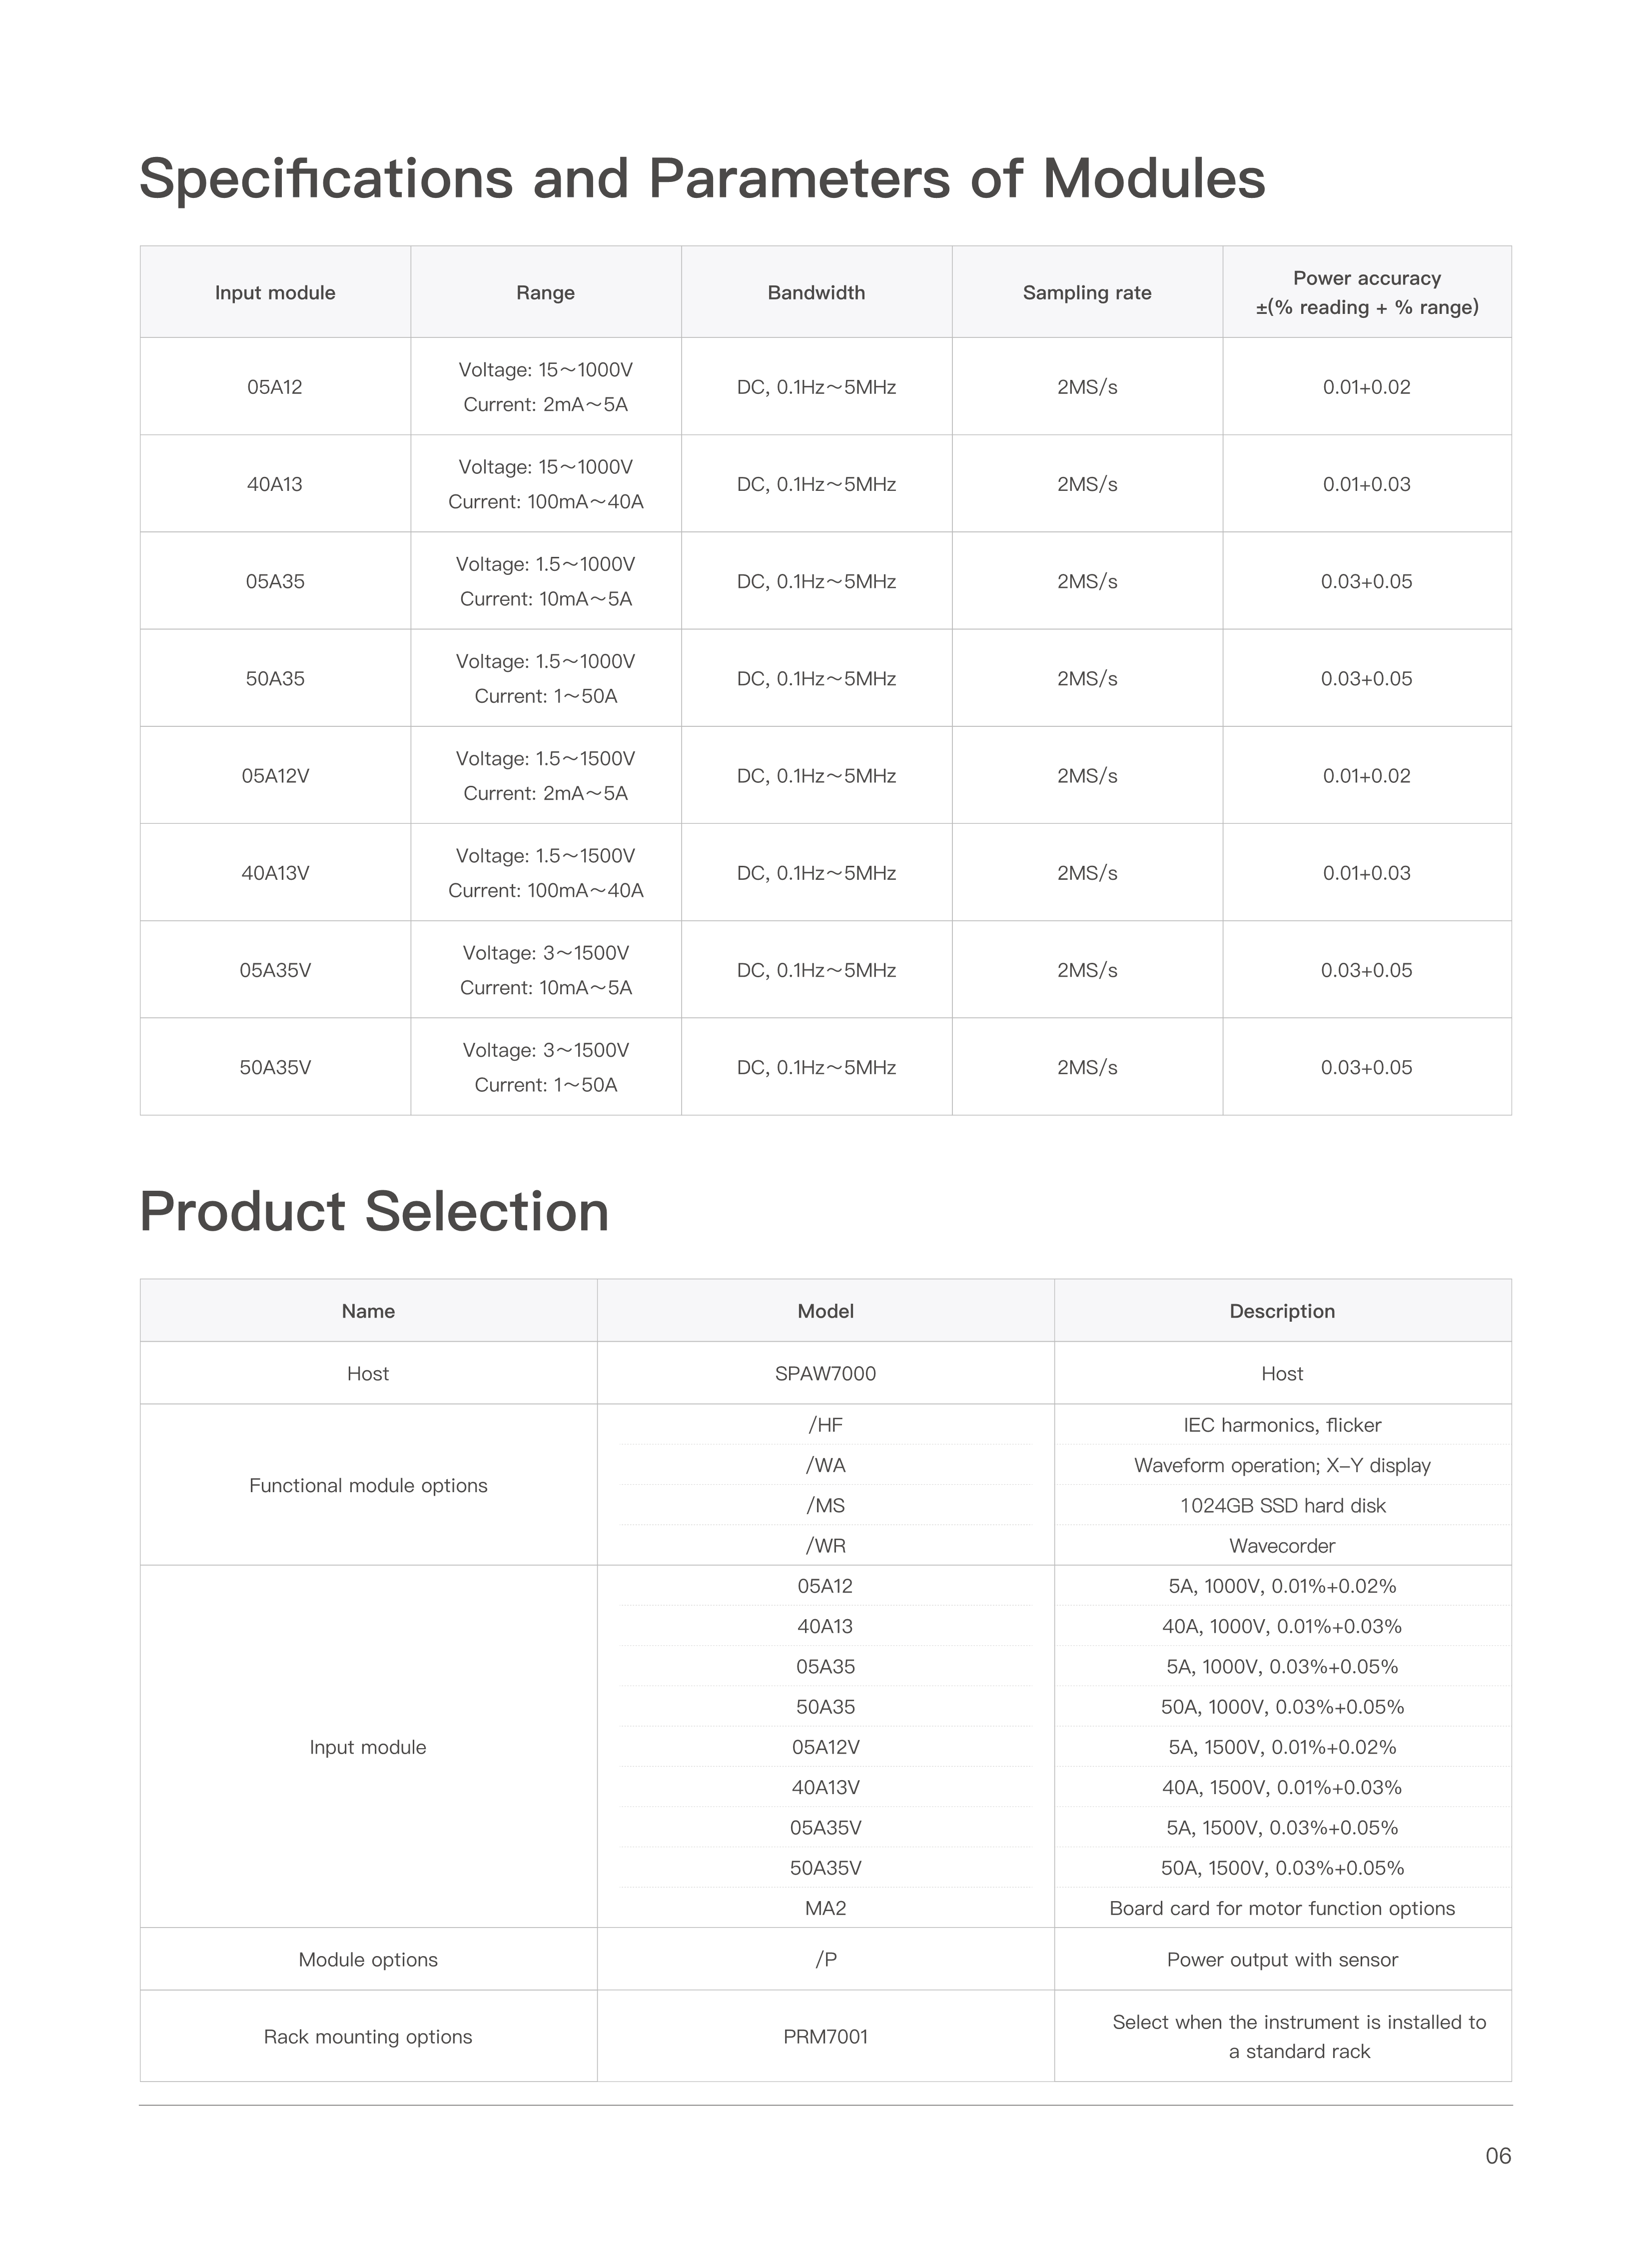Screen dimensions: 1652x2244
Task: Select the SPAW7000 host model cell
Action: (x=825, y=1374)
